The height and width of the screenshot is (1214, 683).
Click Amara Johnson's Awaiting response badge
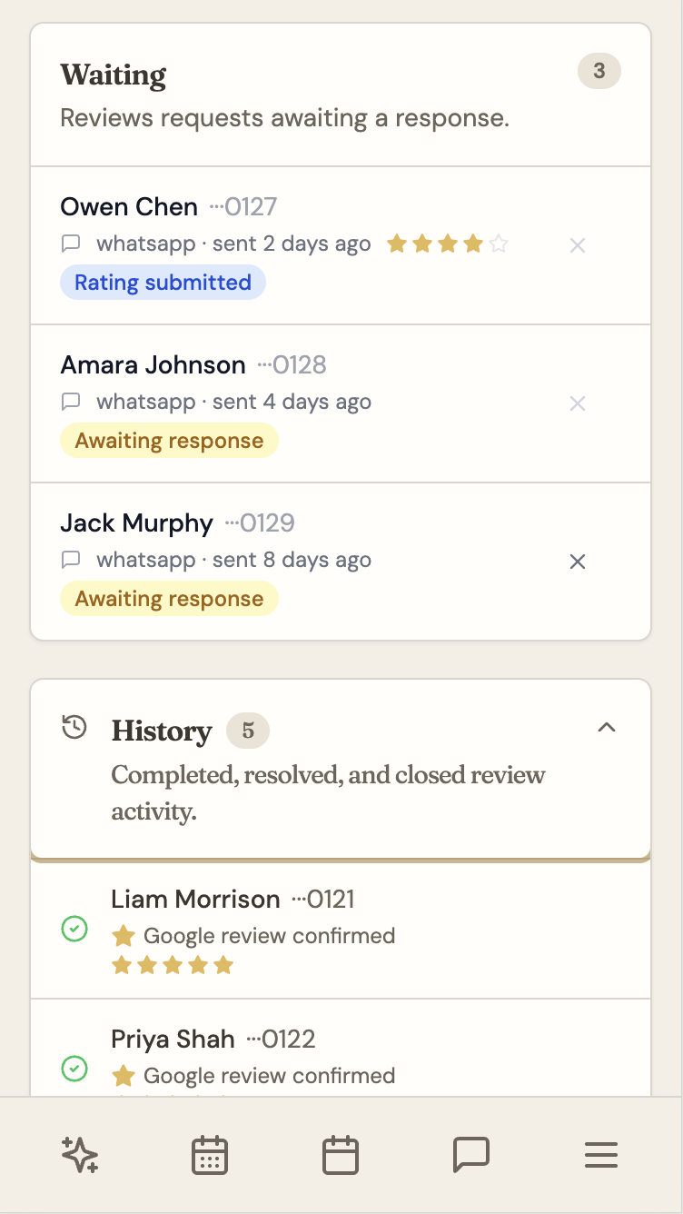point(169,441)
